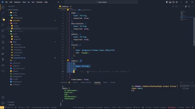Go back with the navigation arrow

pos(58,2)
